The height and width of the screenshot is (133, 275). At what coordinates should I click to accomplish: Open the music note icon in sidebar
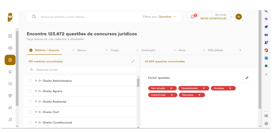point(10,119)
